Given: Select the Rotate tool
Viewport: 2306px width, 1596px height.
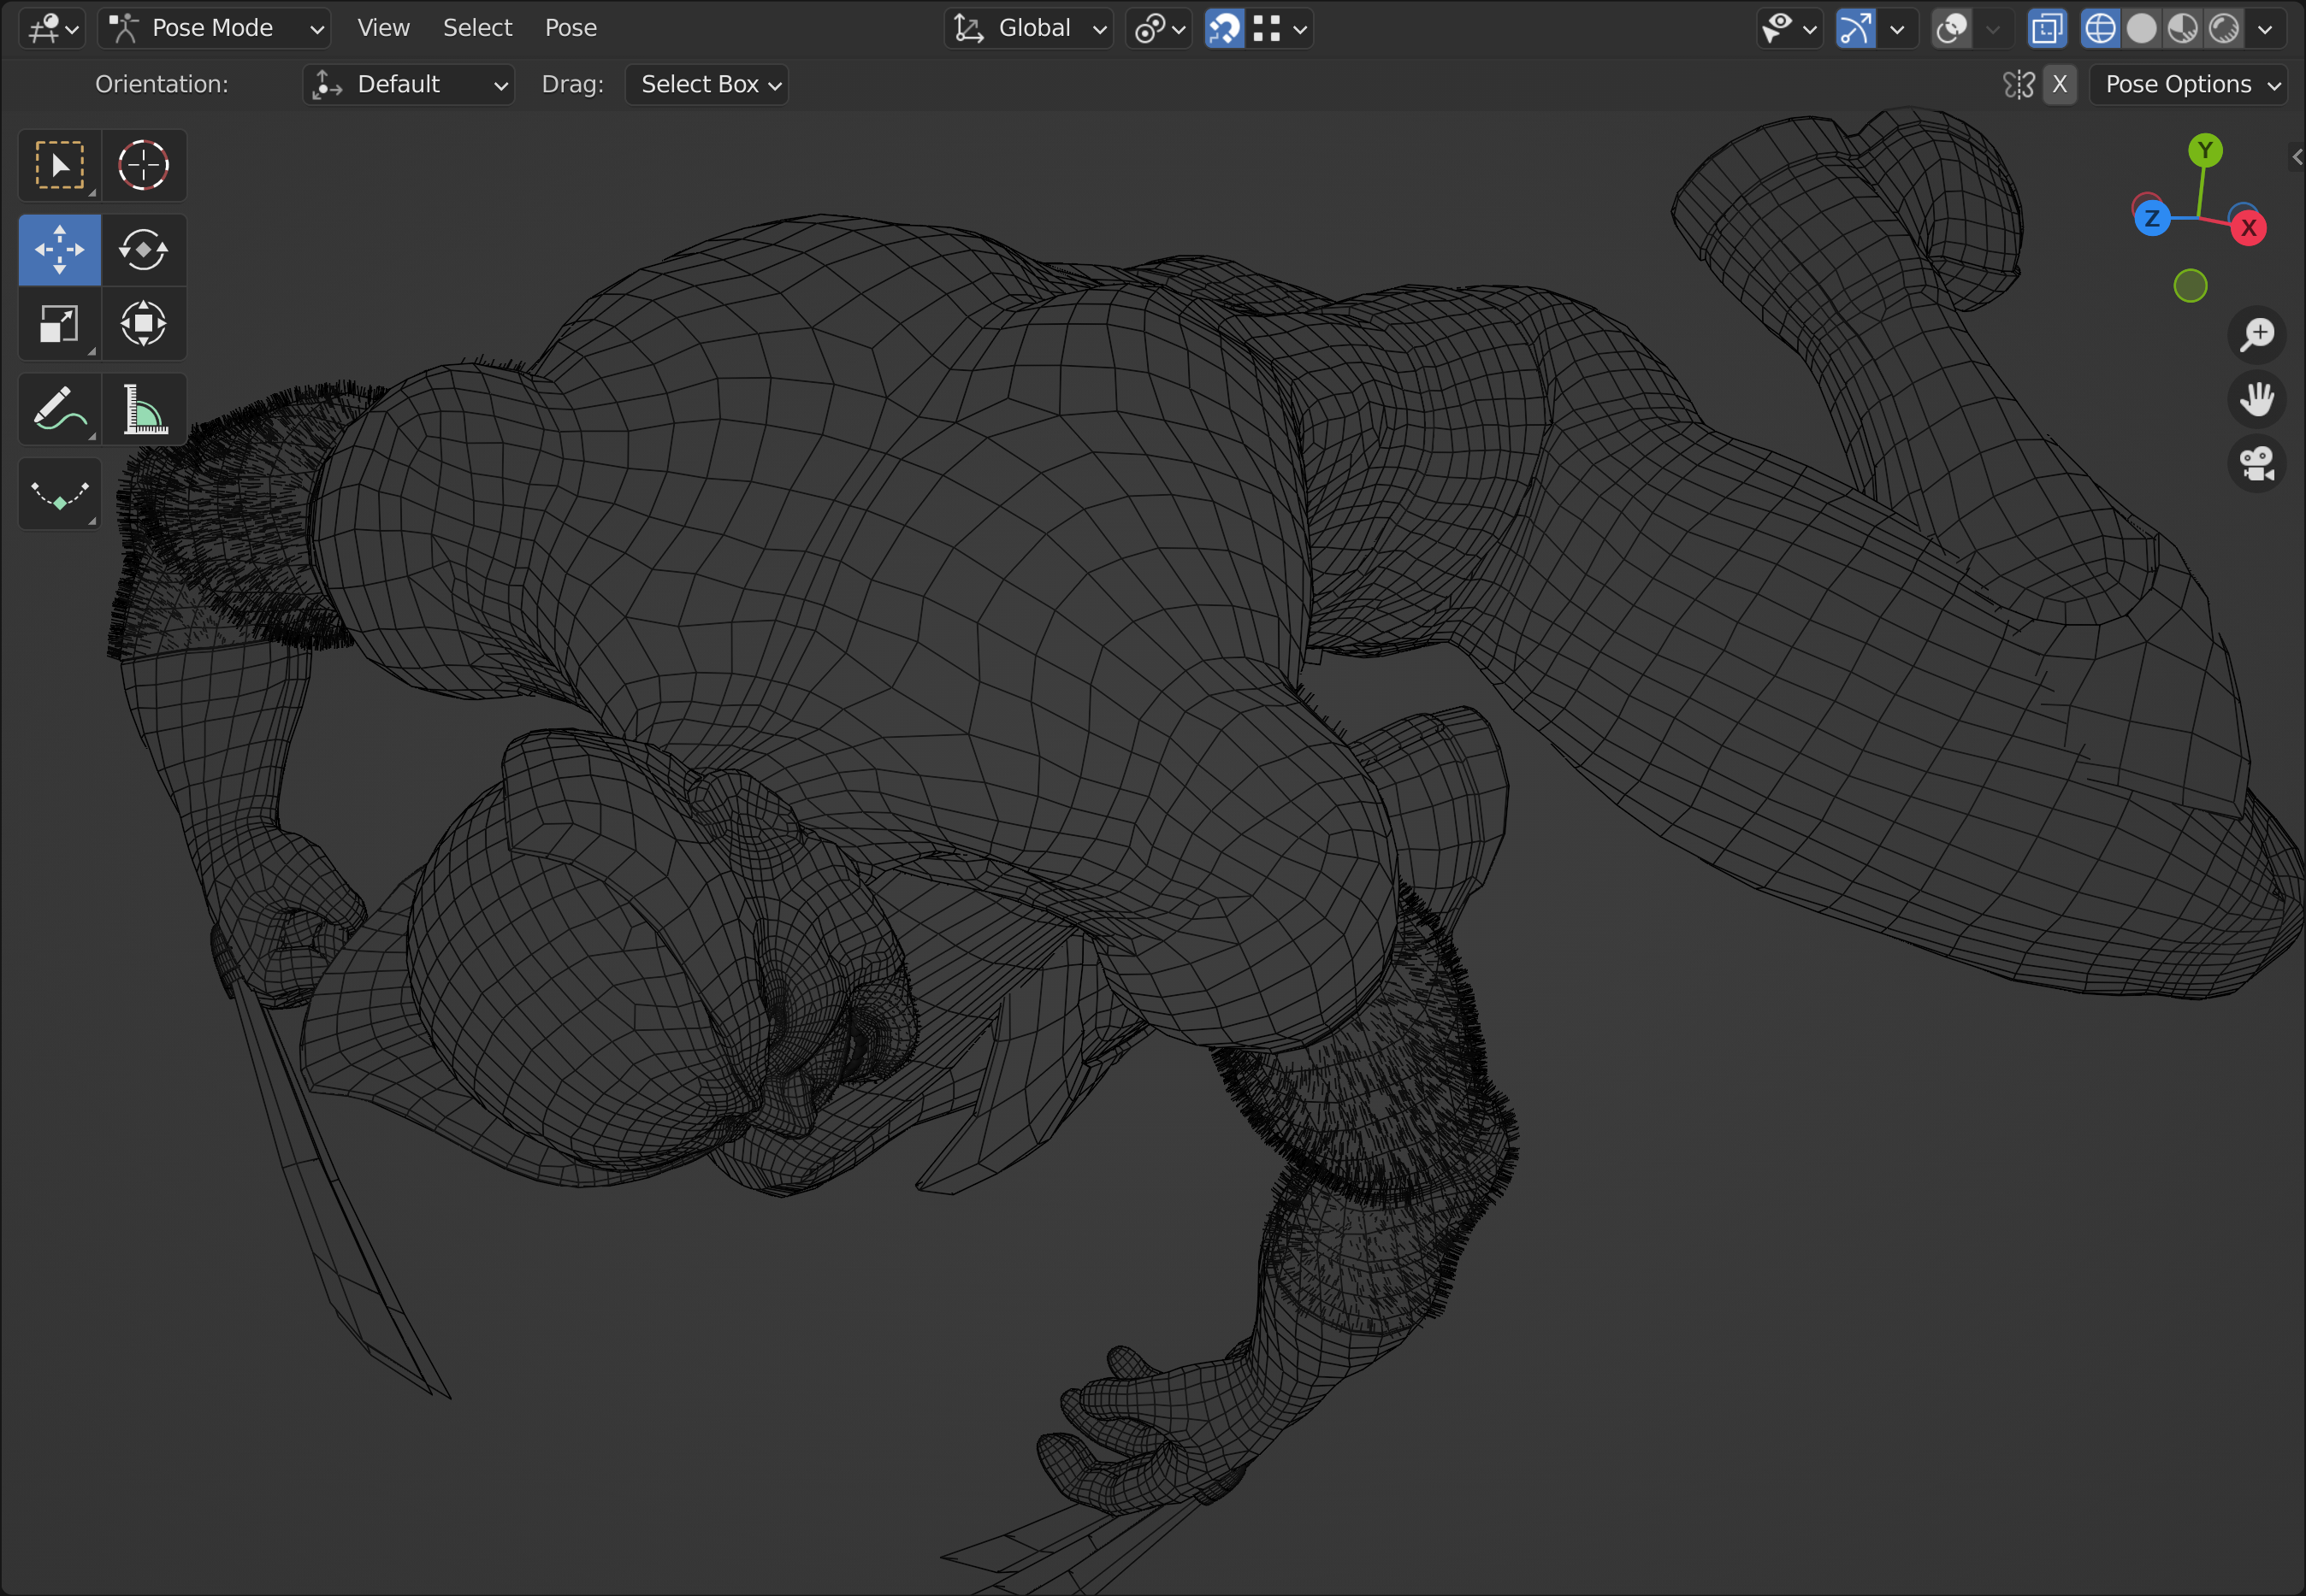Looking at the screenshot, I should click(143, 250).
